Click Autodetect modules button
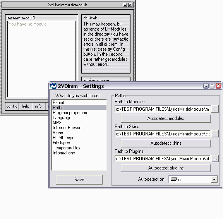The image size is (223, 219). (x=166, y=118)
